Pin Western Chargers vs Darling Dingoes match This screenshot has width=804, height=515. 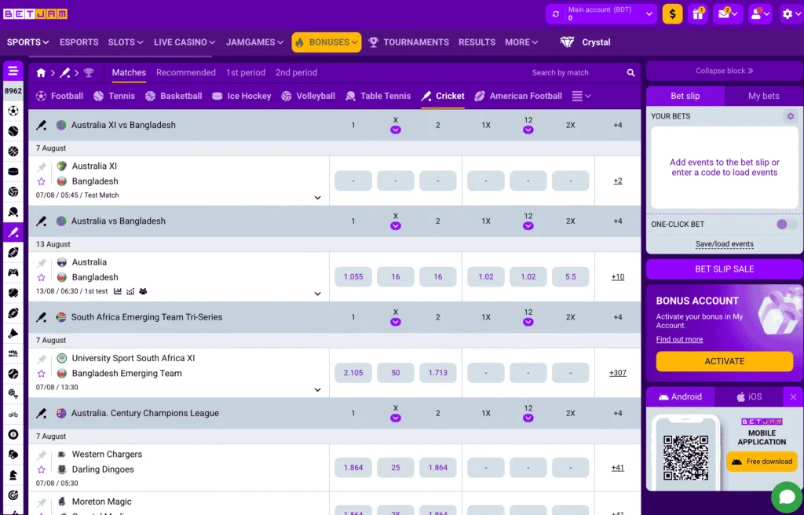42,455
